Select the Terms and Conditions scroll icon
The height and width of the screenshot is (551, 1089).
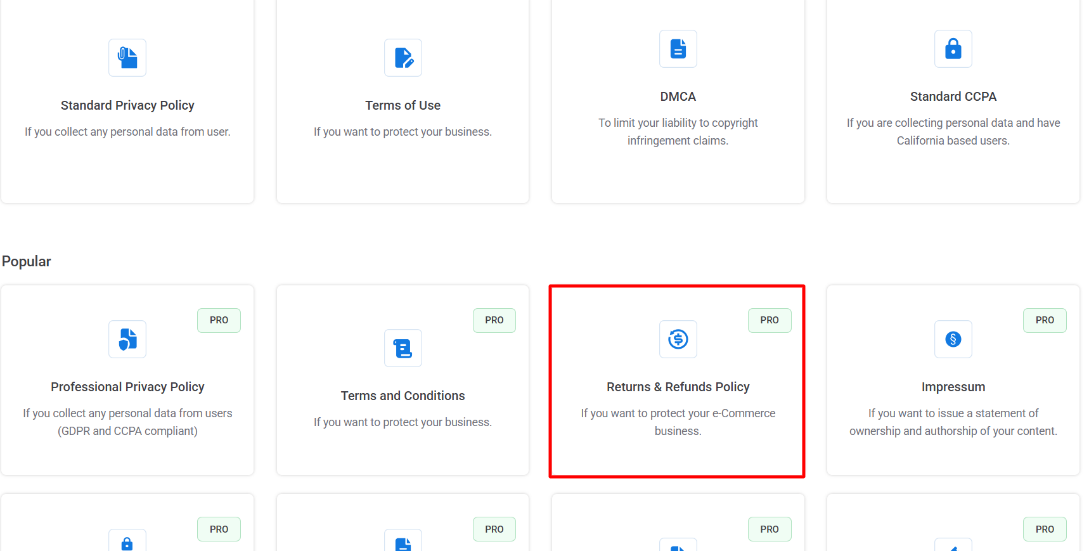403,348
